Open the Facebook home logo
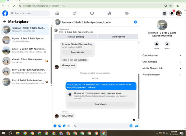 point(5,13)
